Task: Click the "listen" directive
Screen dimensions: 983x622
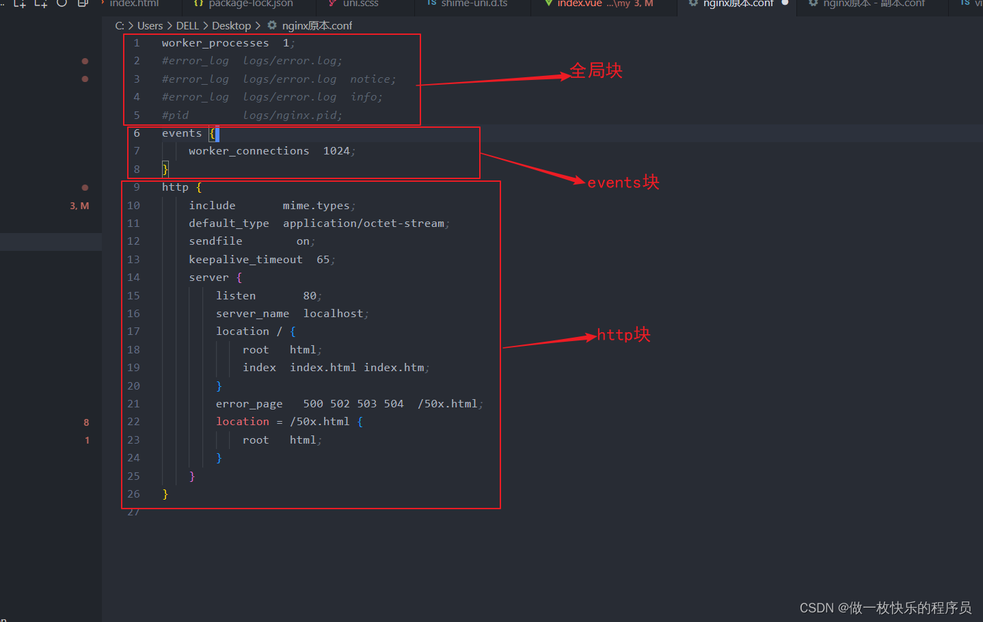Action: [x=236, y=296]
